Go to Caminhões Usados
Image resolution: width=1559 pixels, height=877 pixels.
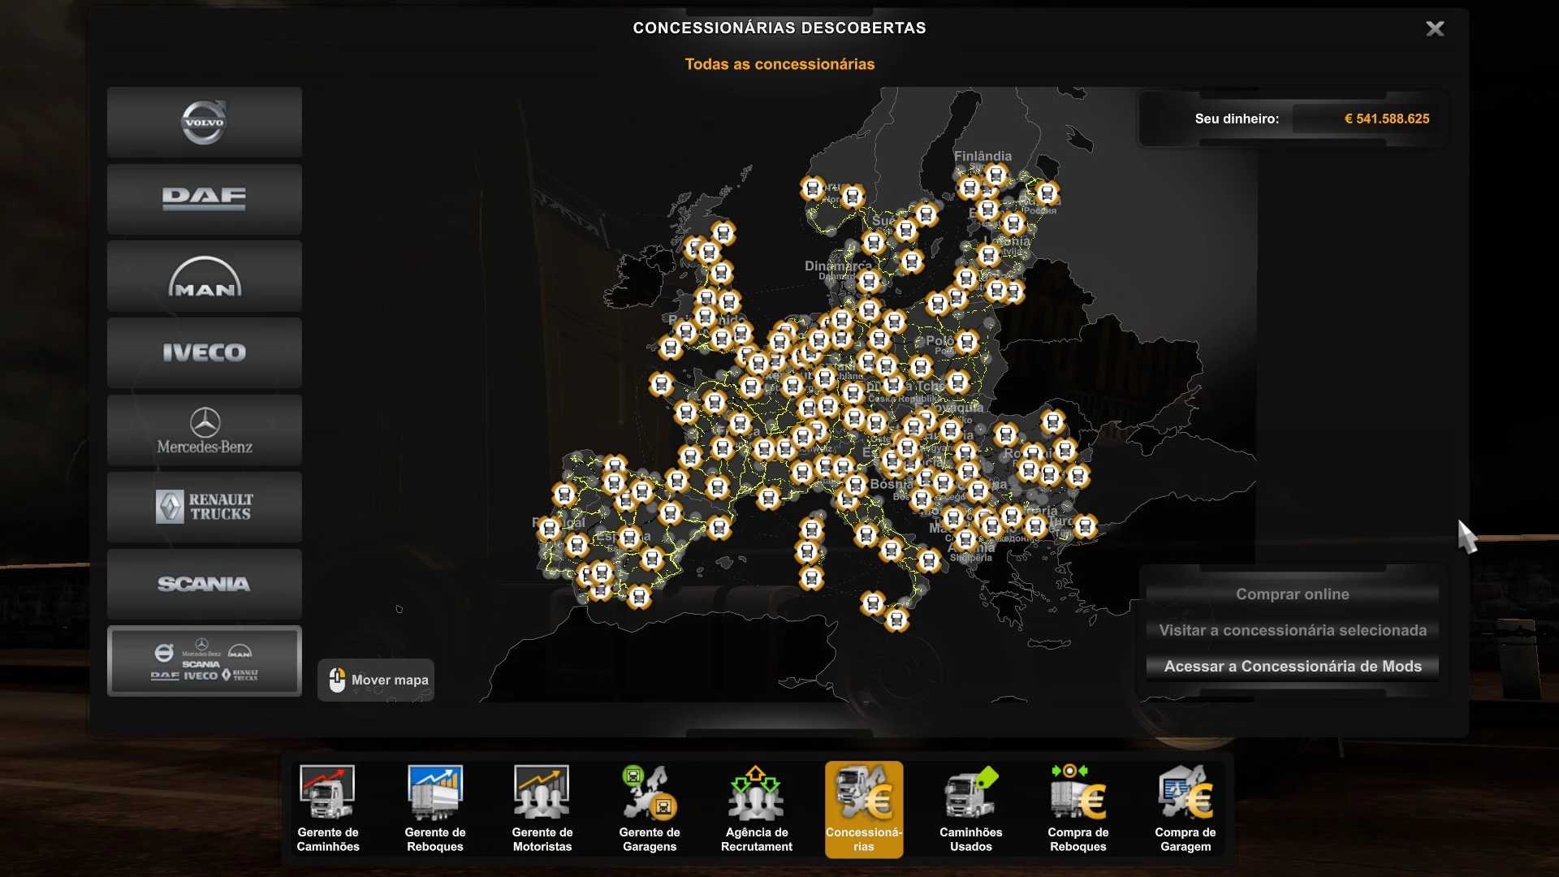971,808
